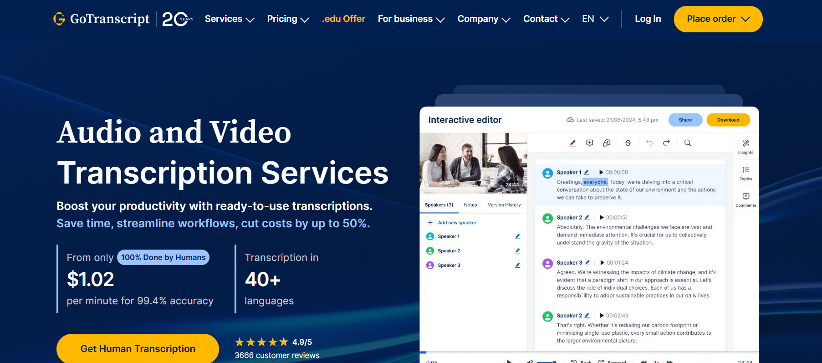Click pencil icon next to Speaker 3 at 00:01:24

587,262
